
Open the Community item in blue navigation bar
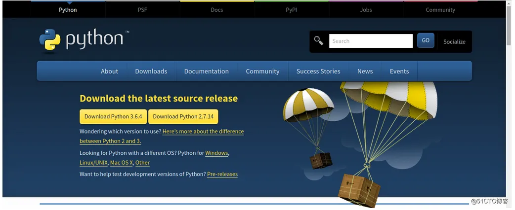[x=263, y=71]
